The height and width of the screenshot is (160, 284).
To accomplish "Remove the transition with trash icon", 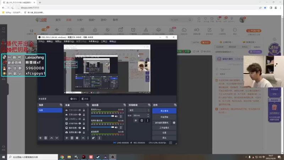I will [142, 121].
